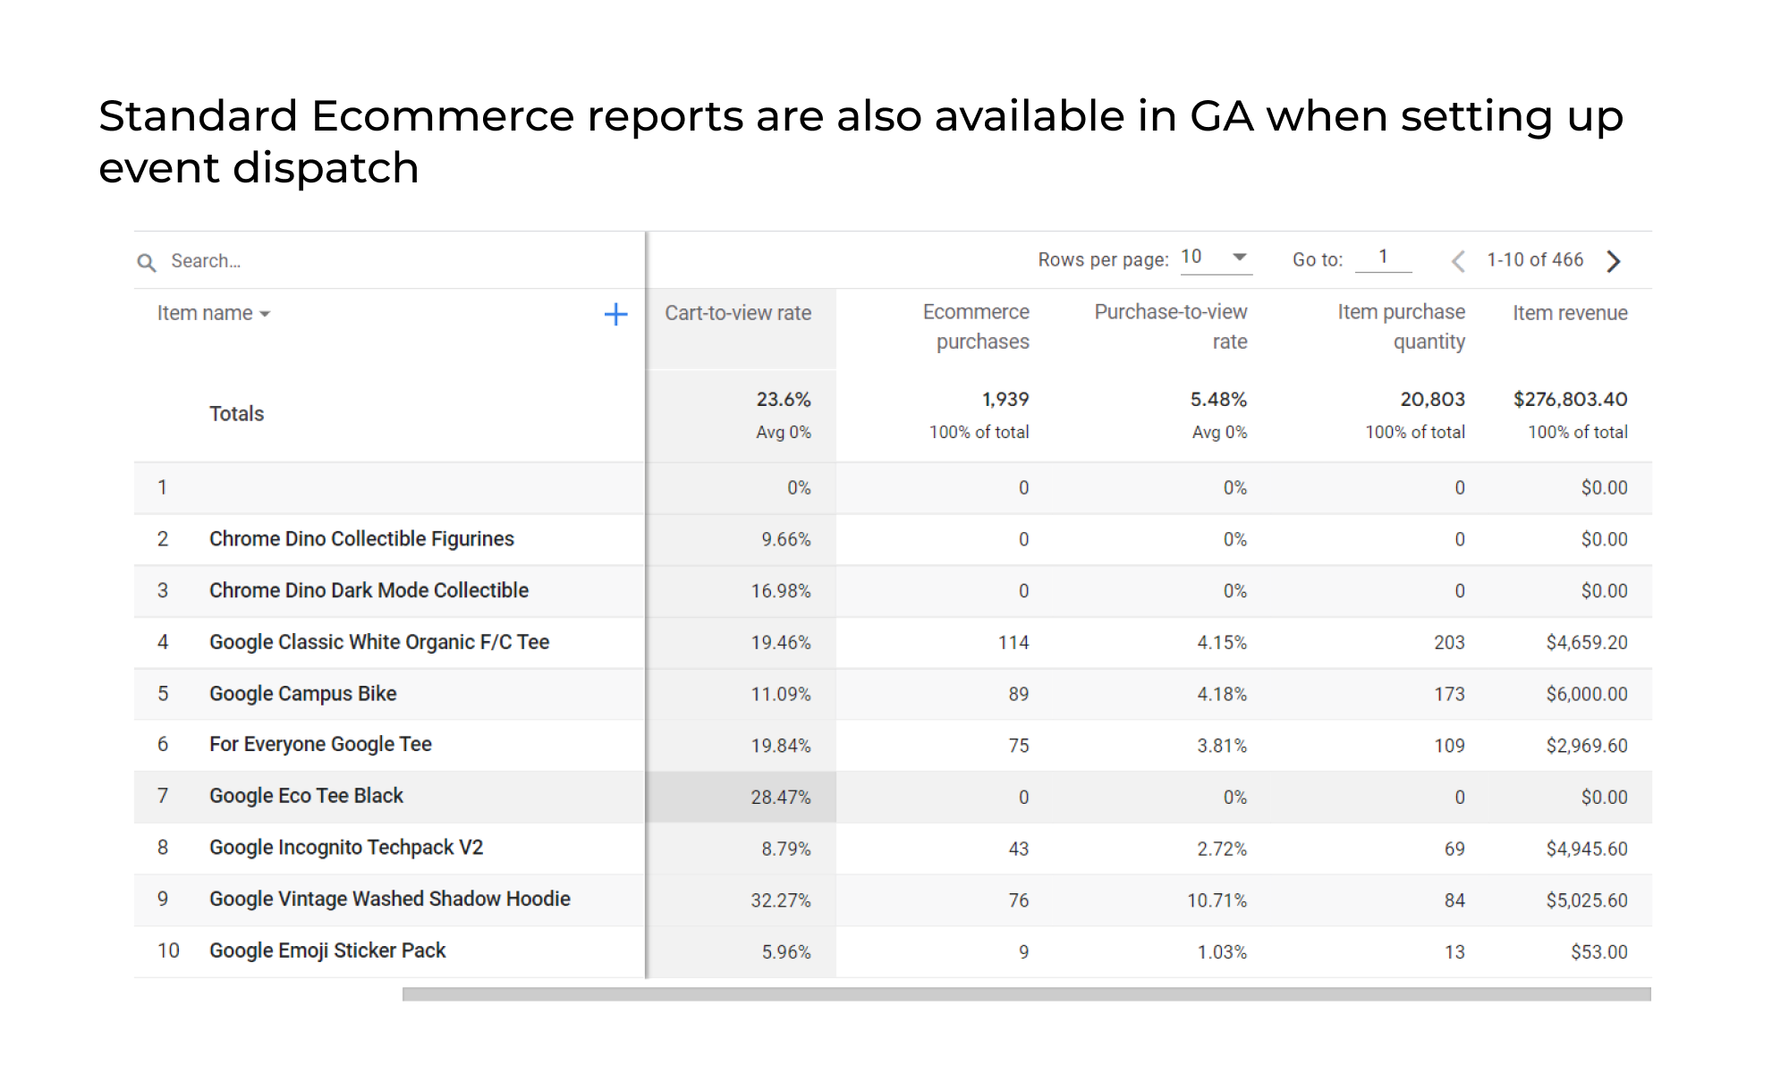The height and width of the screenshot is (1073, 1789).
Task: Click the $5,025.60 revenue cell
Action: (1587, 900)
